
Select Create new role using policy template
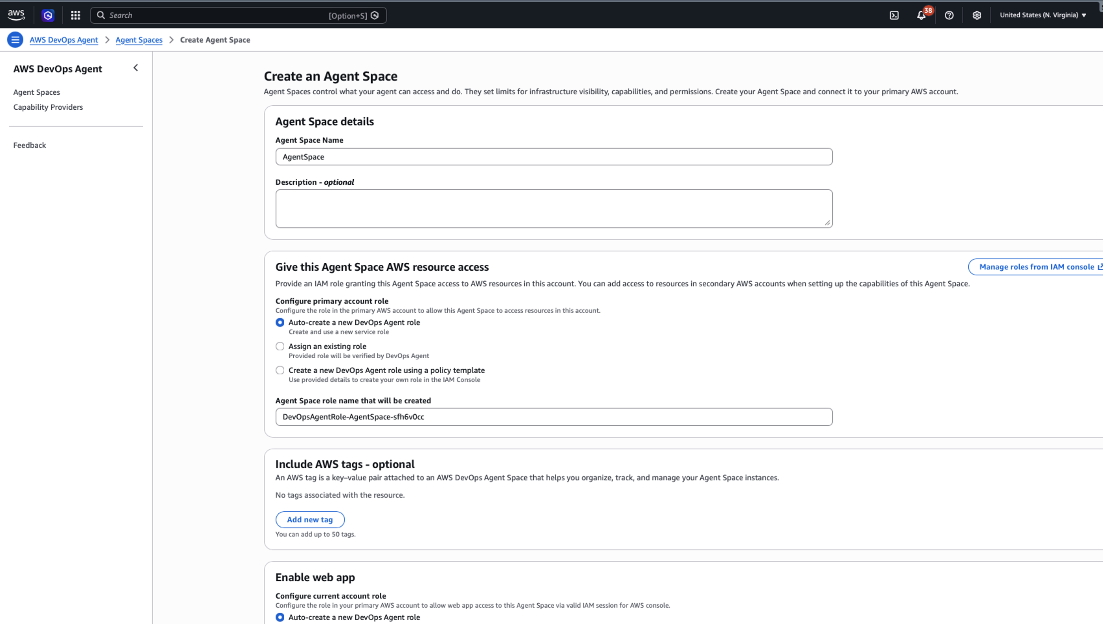click(x=280, y=371)
